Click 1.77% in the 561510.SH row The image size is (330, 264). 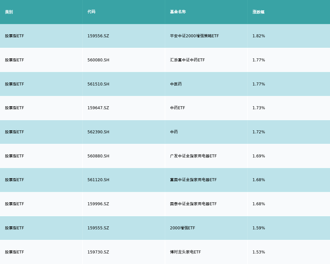coord(259,84)
